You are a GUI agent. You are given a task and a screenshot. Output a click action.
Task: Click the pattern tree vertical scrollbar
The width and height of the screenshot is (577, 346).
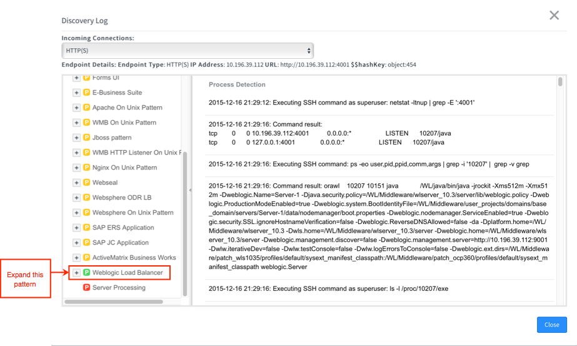pos(185,223)
